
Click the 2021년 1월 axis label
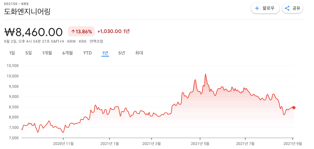[110, 143]
